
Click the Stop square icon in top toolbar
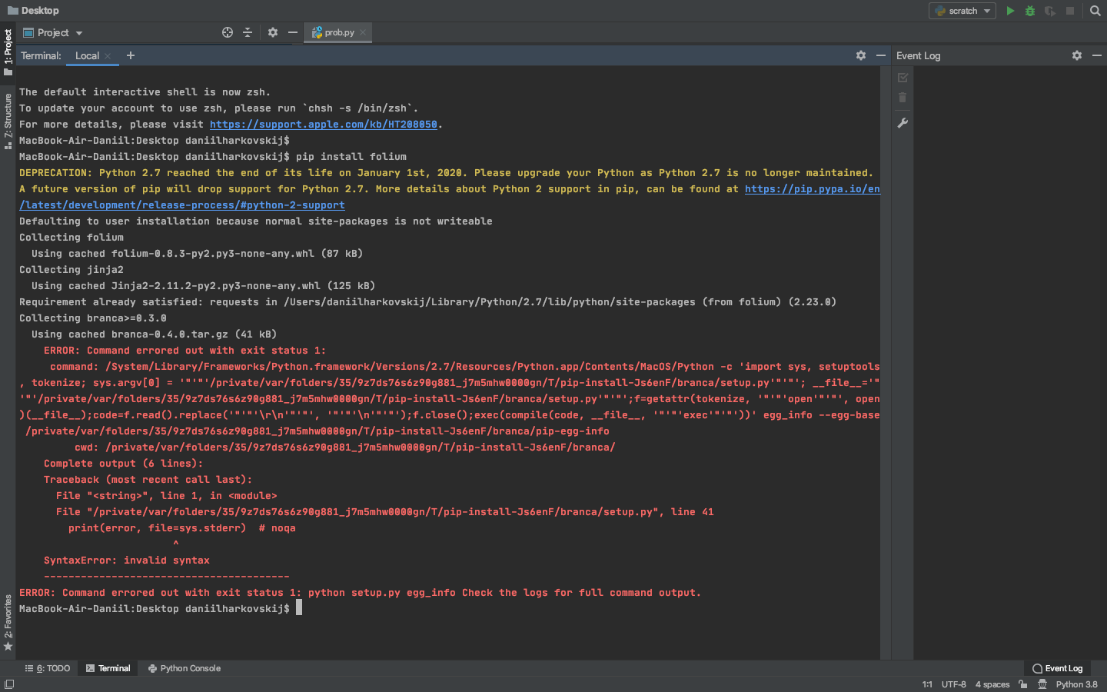point(1070,11)
